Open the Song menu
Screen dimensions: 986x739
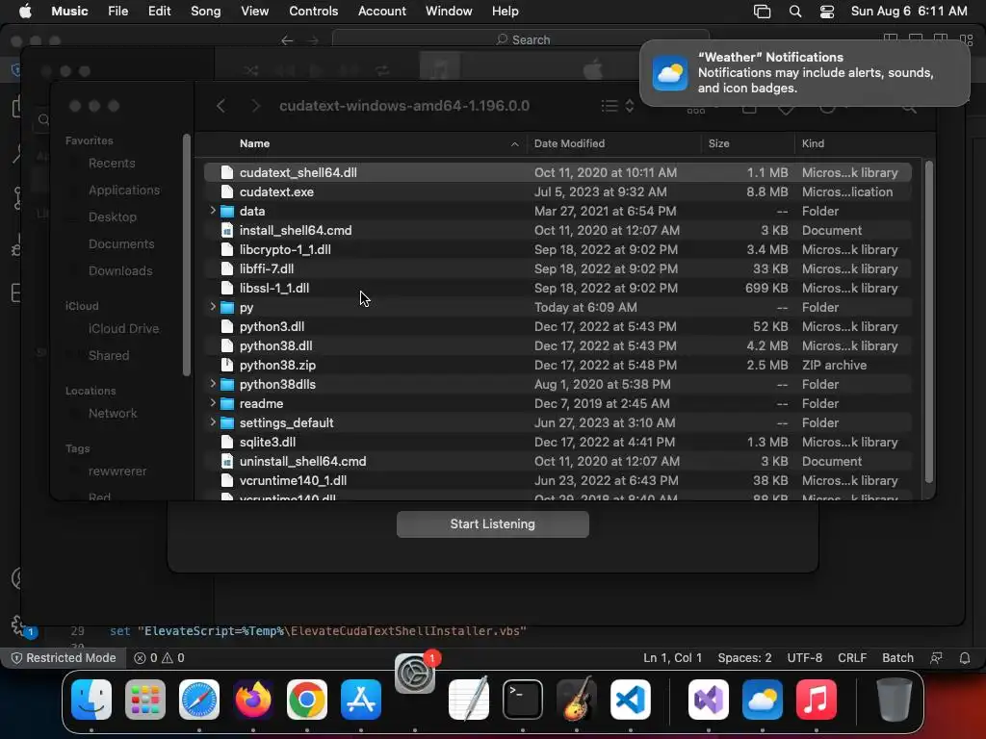click(206, 12)
